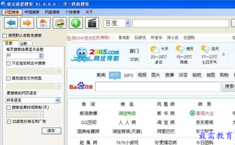Select the 问答 search tab

(183, 75)
